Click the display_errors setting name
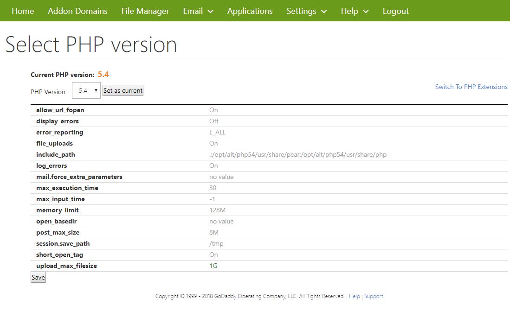The image size is (510, 312). [x=57, y=121]
